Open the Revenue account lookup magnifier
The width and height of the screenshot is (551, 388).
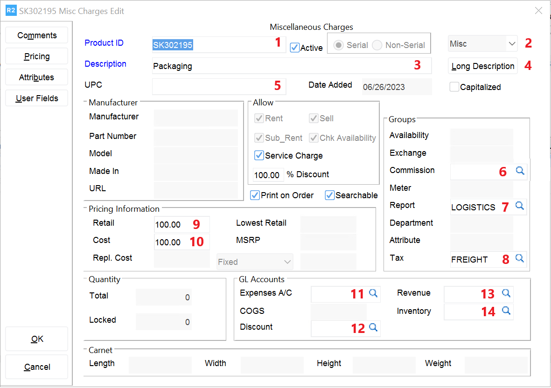[x=506, y=293]
